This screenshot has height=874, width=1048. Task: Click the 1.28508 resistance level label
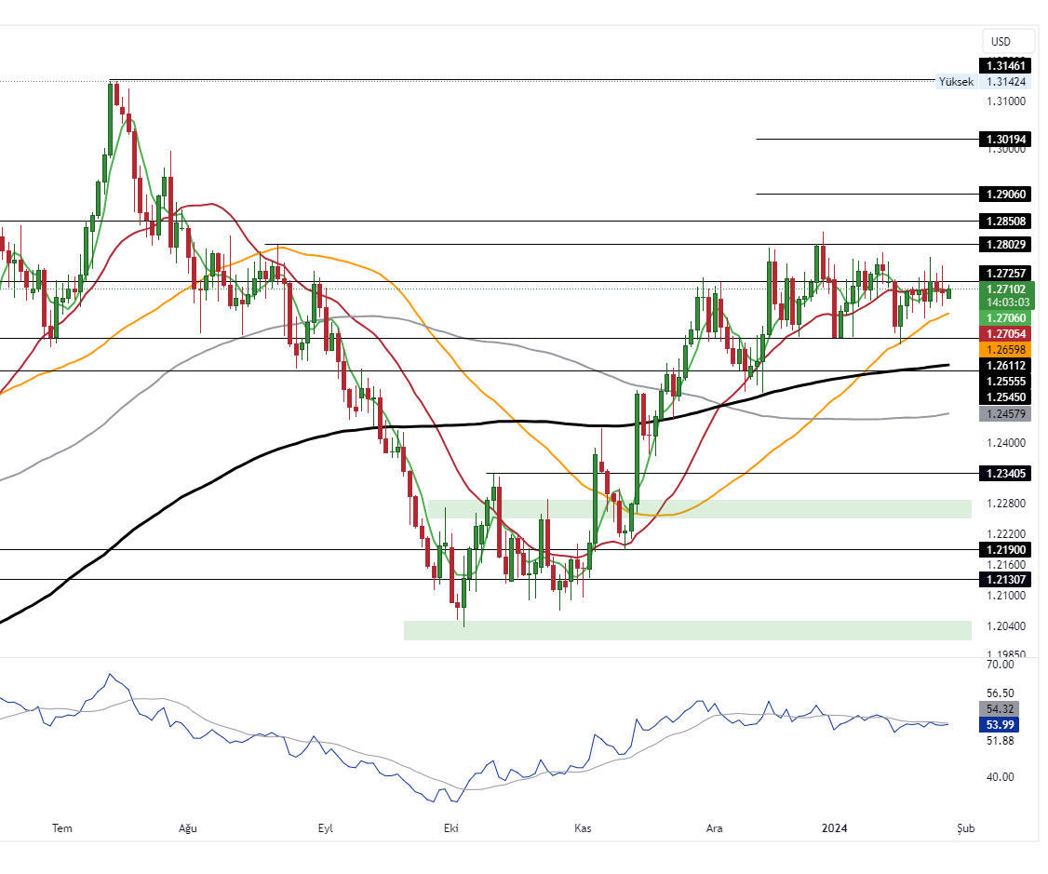(x=1004, y=222)
